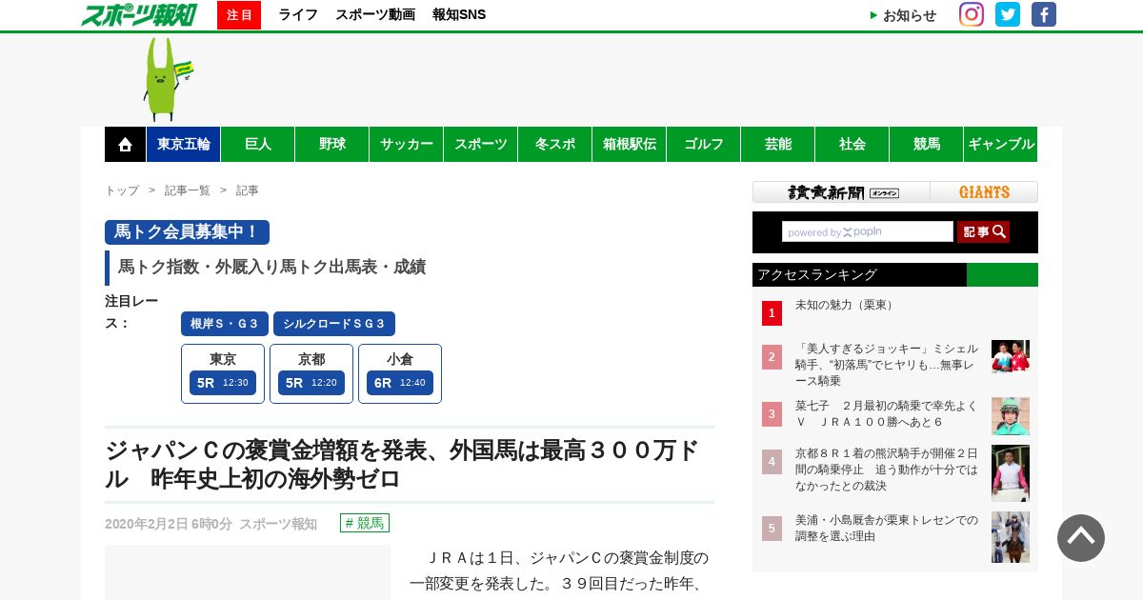The height and width of the screenshot is (600, 1143).
Task: Select the 巨人 navigation tab
Action: (x=258, y=144)
